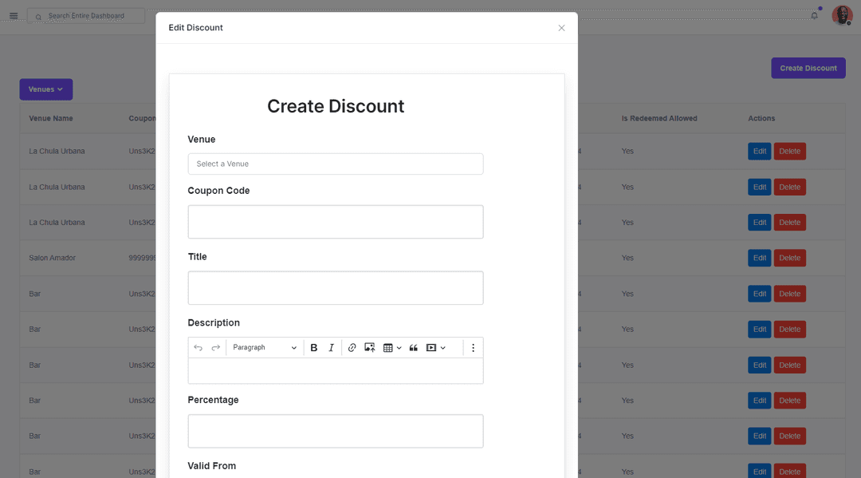The image size is (861, 478).
Task: Expand the table insert dropdown arrow
Action: pos(399,348)
